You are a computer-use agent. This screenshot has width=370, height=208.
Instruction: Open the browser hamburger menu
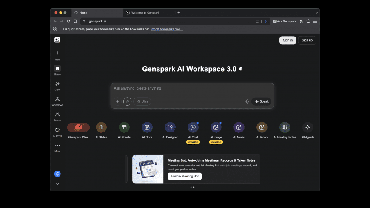(x=315, y=21)
